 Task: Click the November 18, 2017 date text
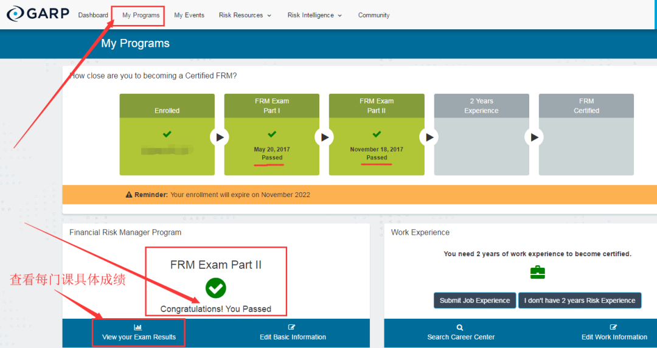pos(377,149)
